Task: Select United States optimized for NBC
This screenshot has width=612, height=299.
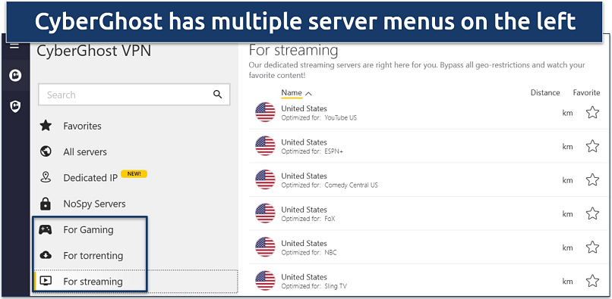Action: 427,248
